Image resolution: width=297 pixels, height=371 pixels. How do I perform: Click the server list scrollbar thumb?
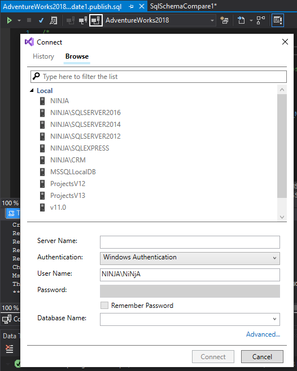point(282,145)
